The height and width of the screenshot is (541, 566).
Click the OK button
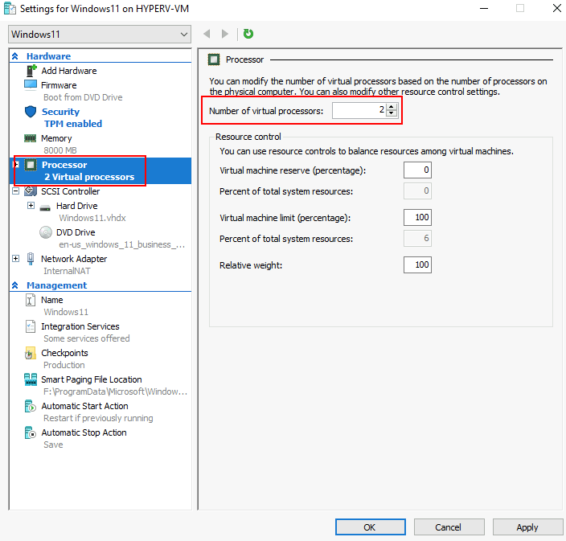coord(370,527)
